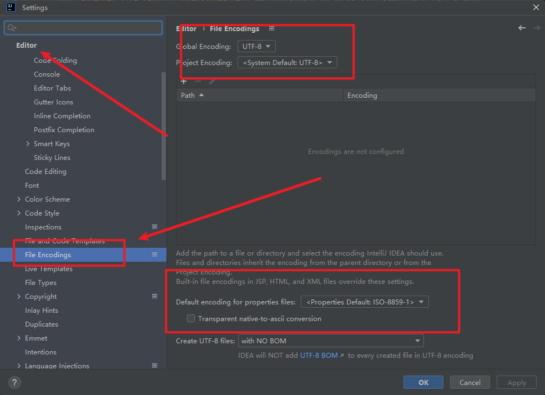Confirm settings with the OK button
Screen dimensions: 545x395
(423, 382)
